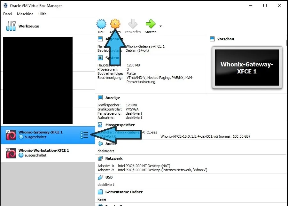This screenshot has height=206, width=288.
Task: Click the Gemeinsame Ordner folder icon
Action: pos(100,192)
